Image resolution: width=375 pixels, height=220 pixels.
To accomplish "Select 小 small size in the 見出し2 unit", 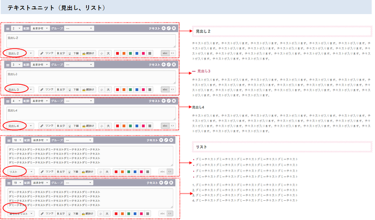I will click(101, 53).
